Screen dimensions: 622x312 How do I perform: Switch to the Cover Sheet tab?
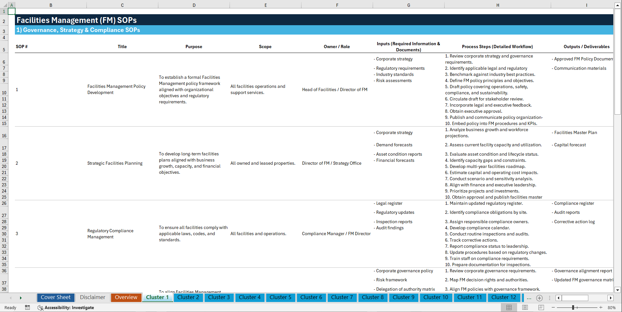[x=55, y=297]
